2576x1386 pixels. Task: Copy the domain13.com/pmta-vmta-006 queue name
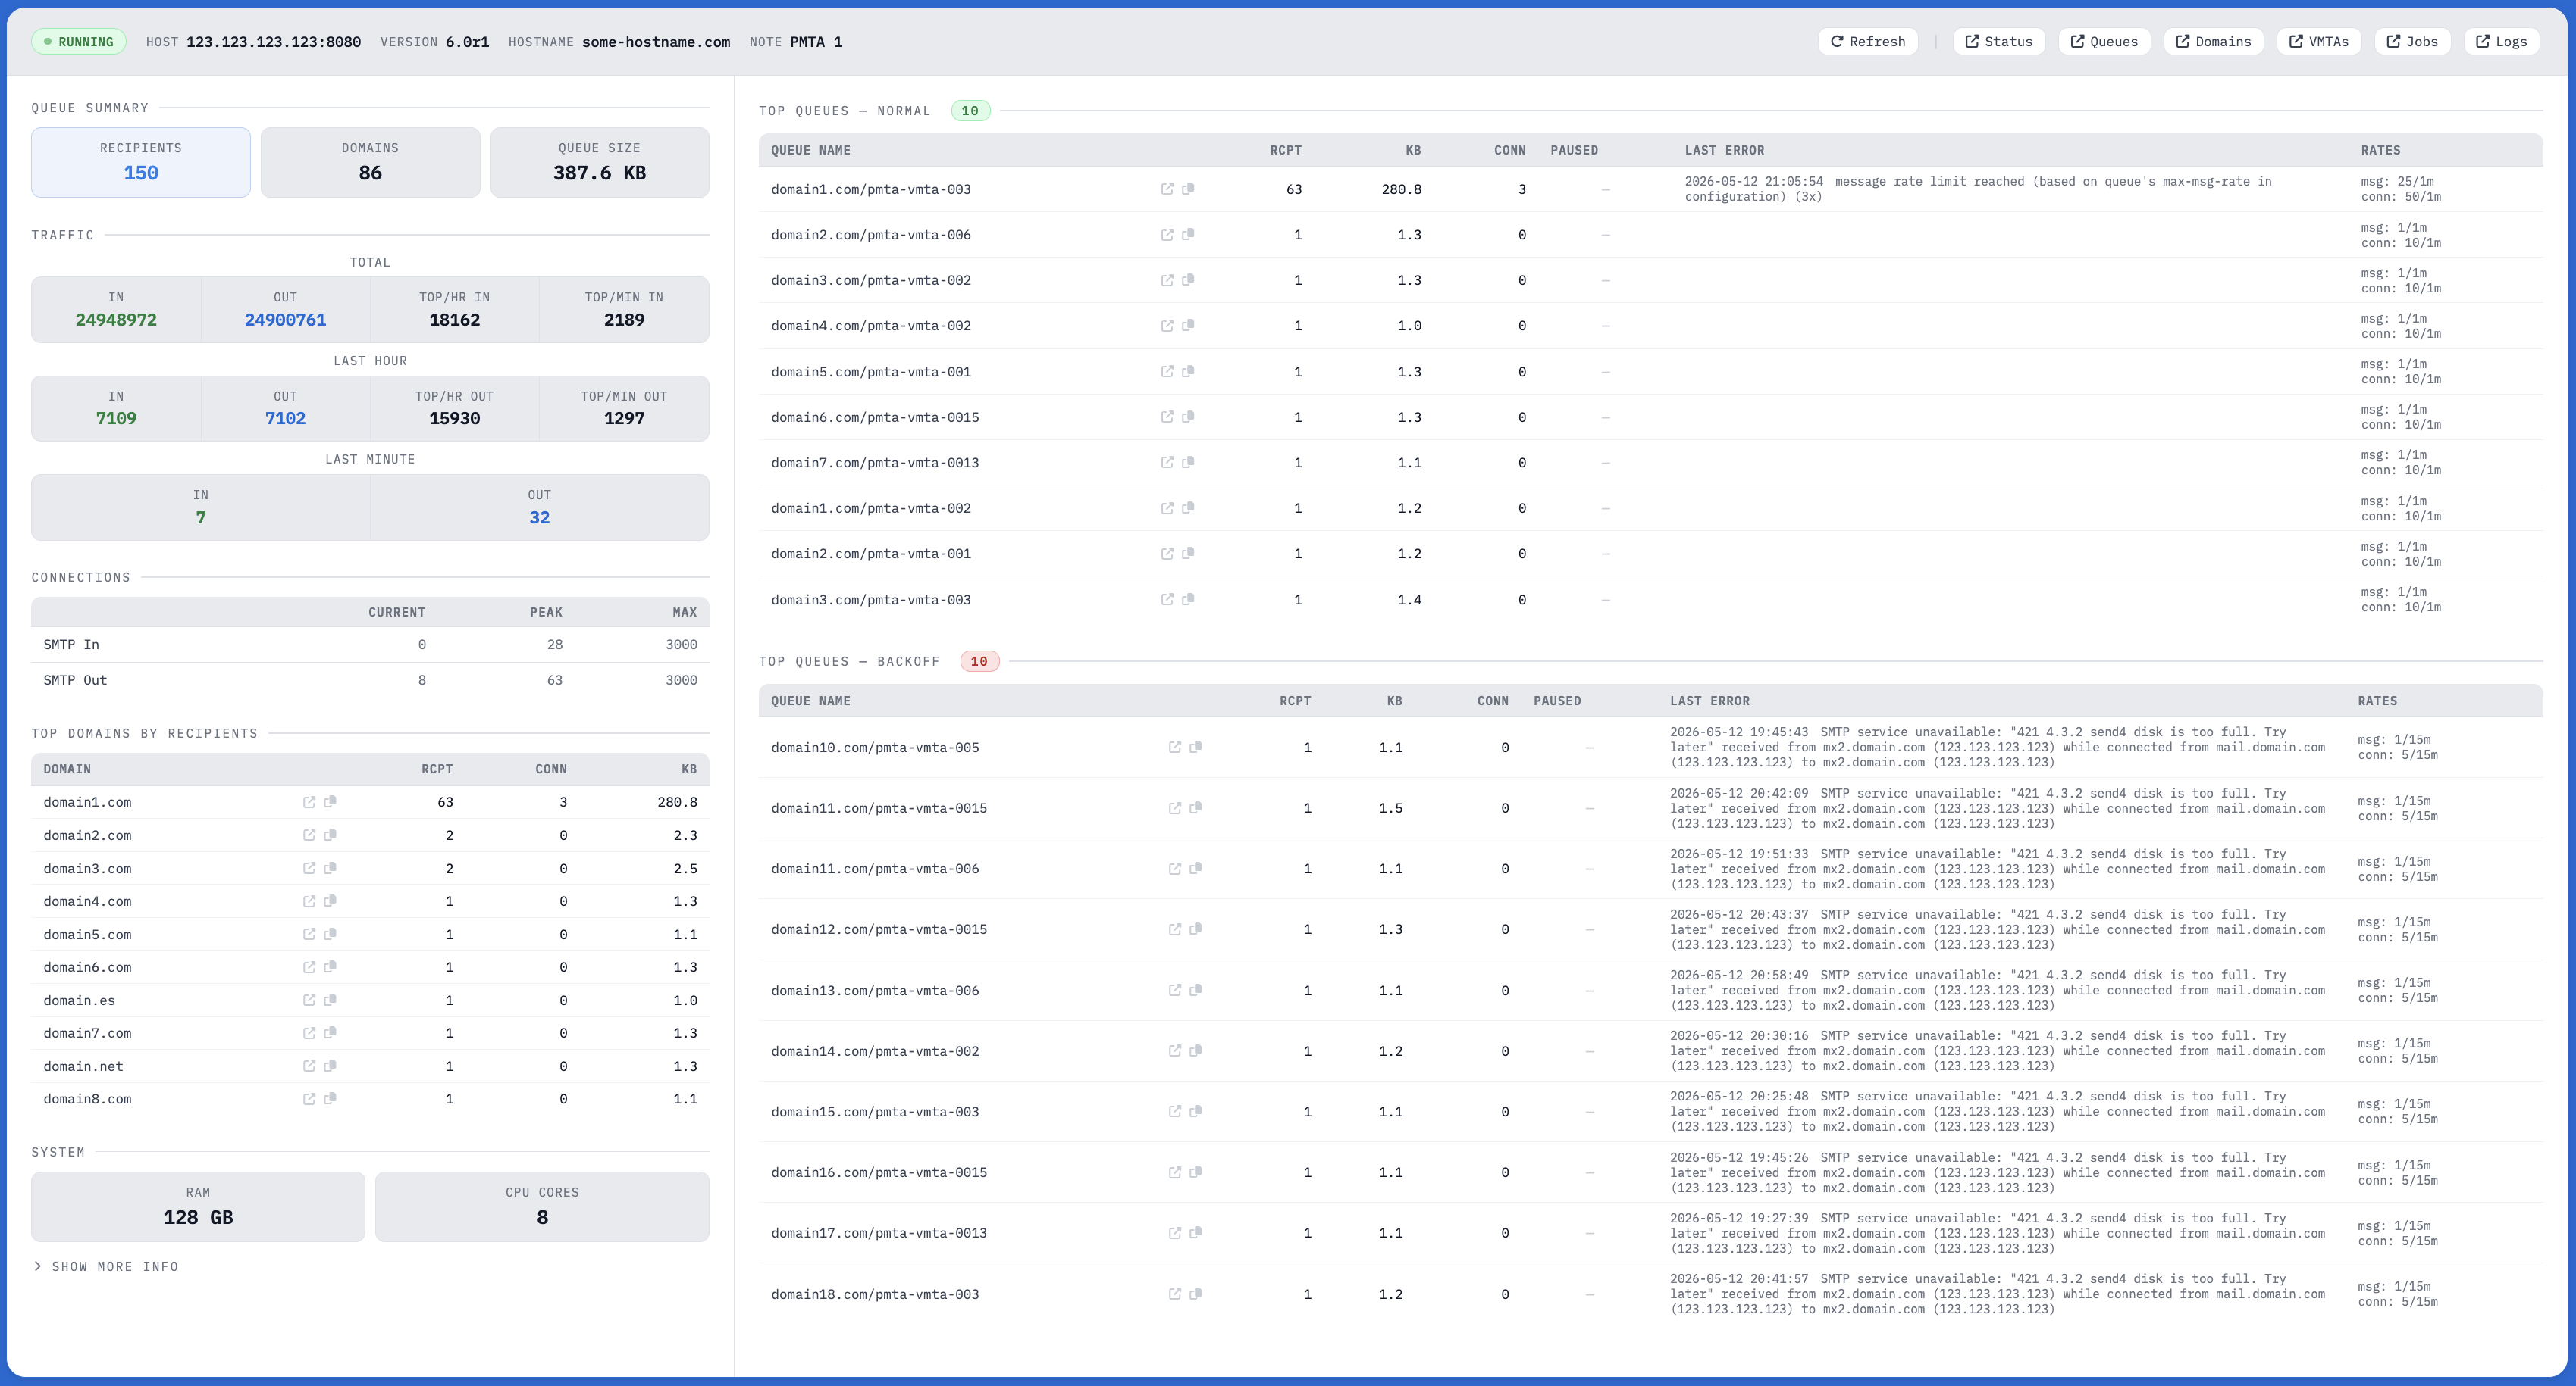(x=1196, y=991)
